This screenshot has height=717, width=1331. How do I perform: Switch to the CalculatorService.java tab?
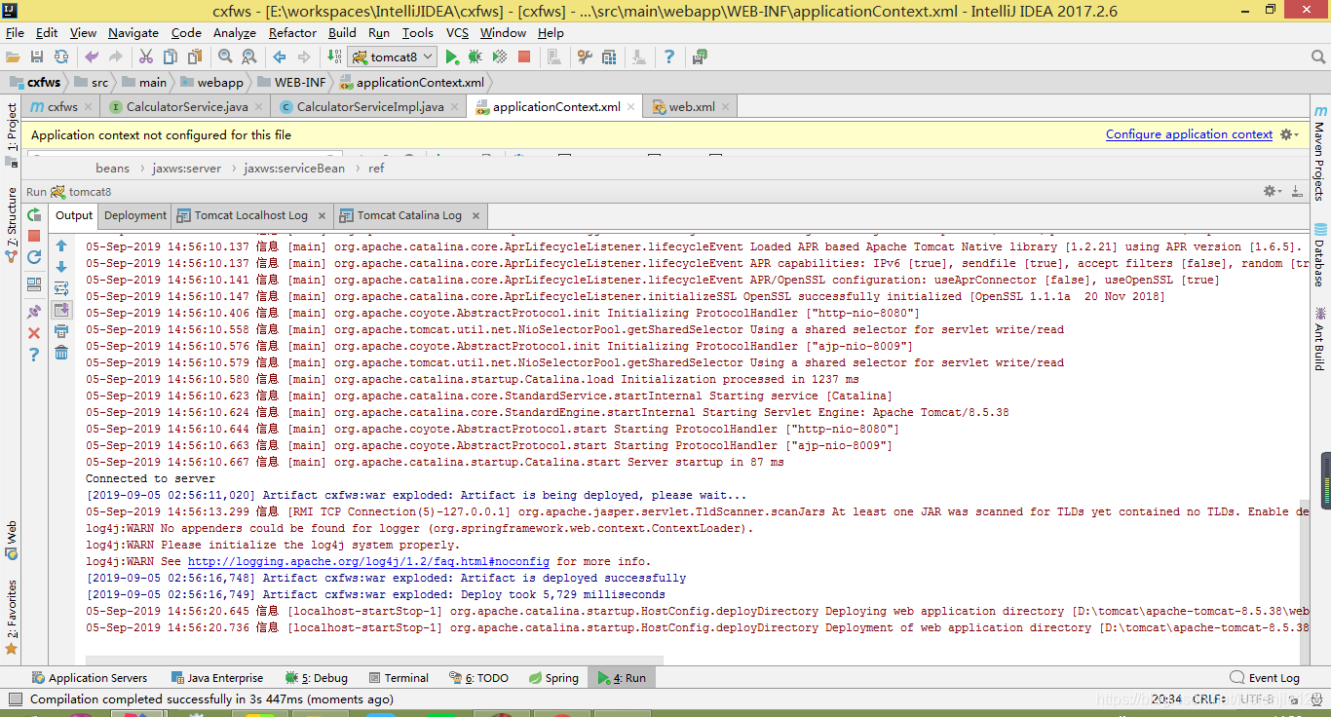(187, 107)
